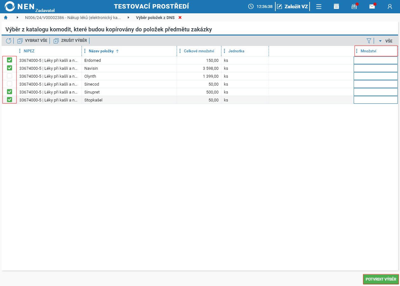
Task: Open the hamburger menu icon
Action: click(319, 6)
